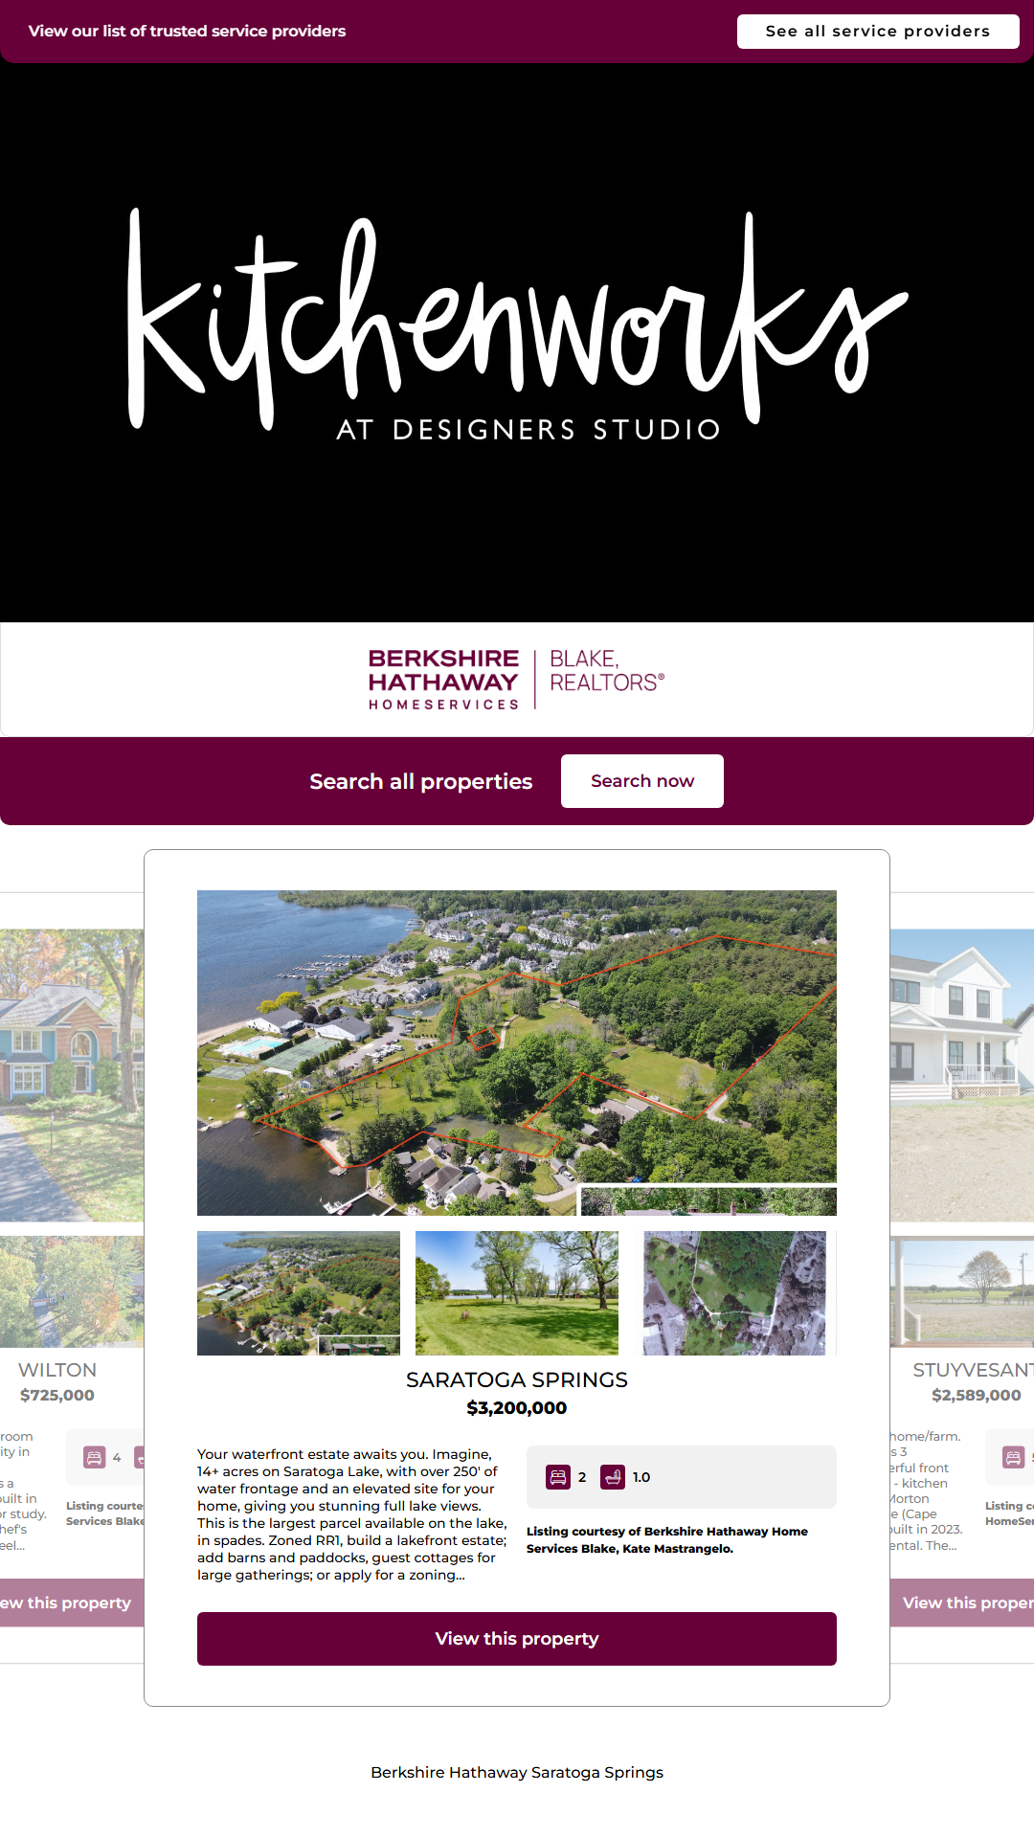Select the first aerial lake thumbnail
The image size is (1034, 1838).
299,1293
